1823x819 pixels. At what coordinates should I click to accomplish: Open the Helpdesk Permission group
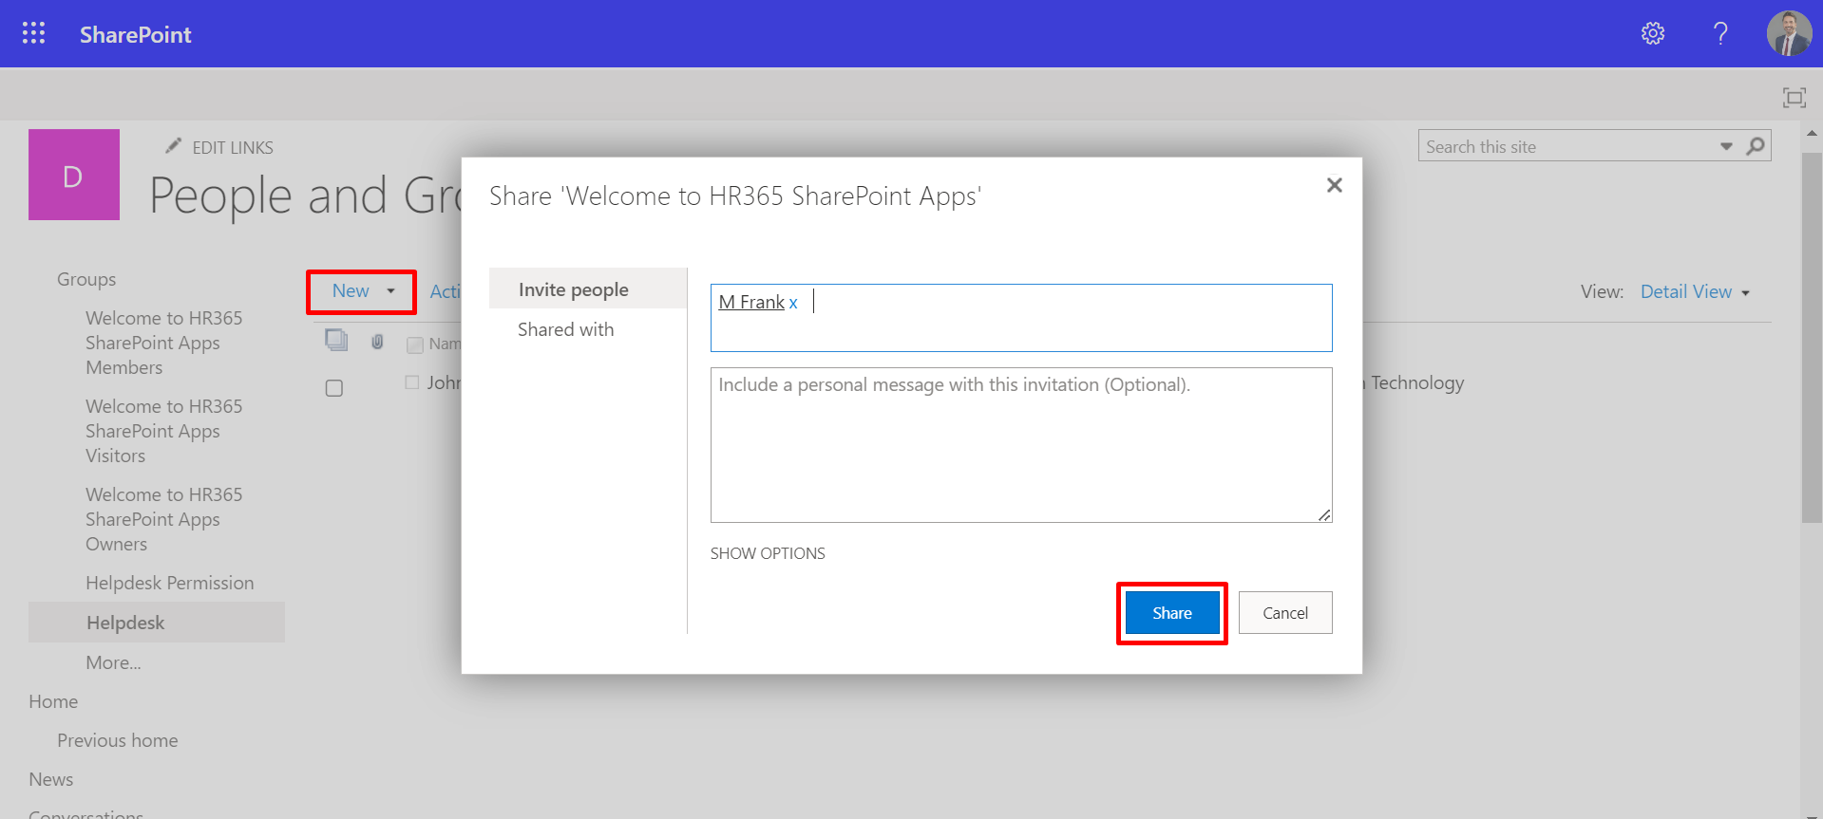[170, 583]
